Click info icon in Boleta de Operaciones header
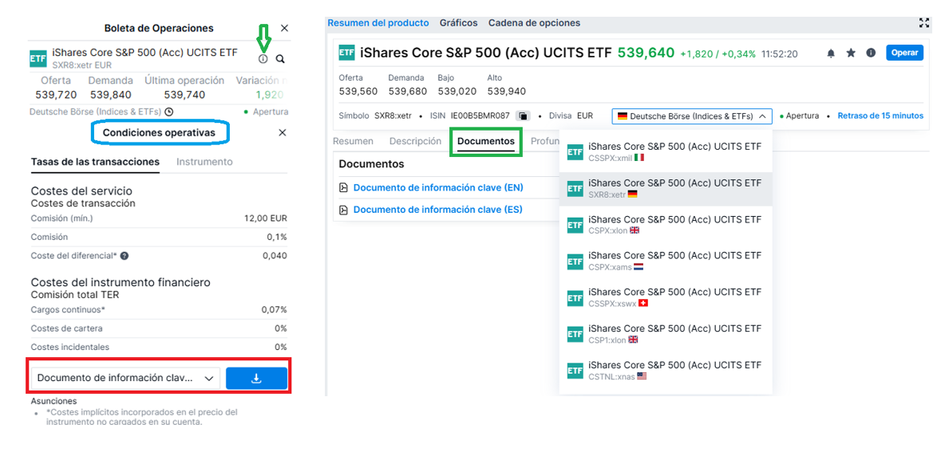Image resolution: width=945 pixels, height=456 pixels. [263, 59]
